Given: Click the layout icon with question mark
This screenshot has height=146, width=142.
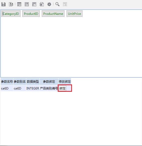Looking at the screenshot, I should coord(34,4).
